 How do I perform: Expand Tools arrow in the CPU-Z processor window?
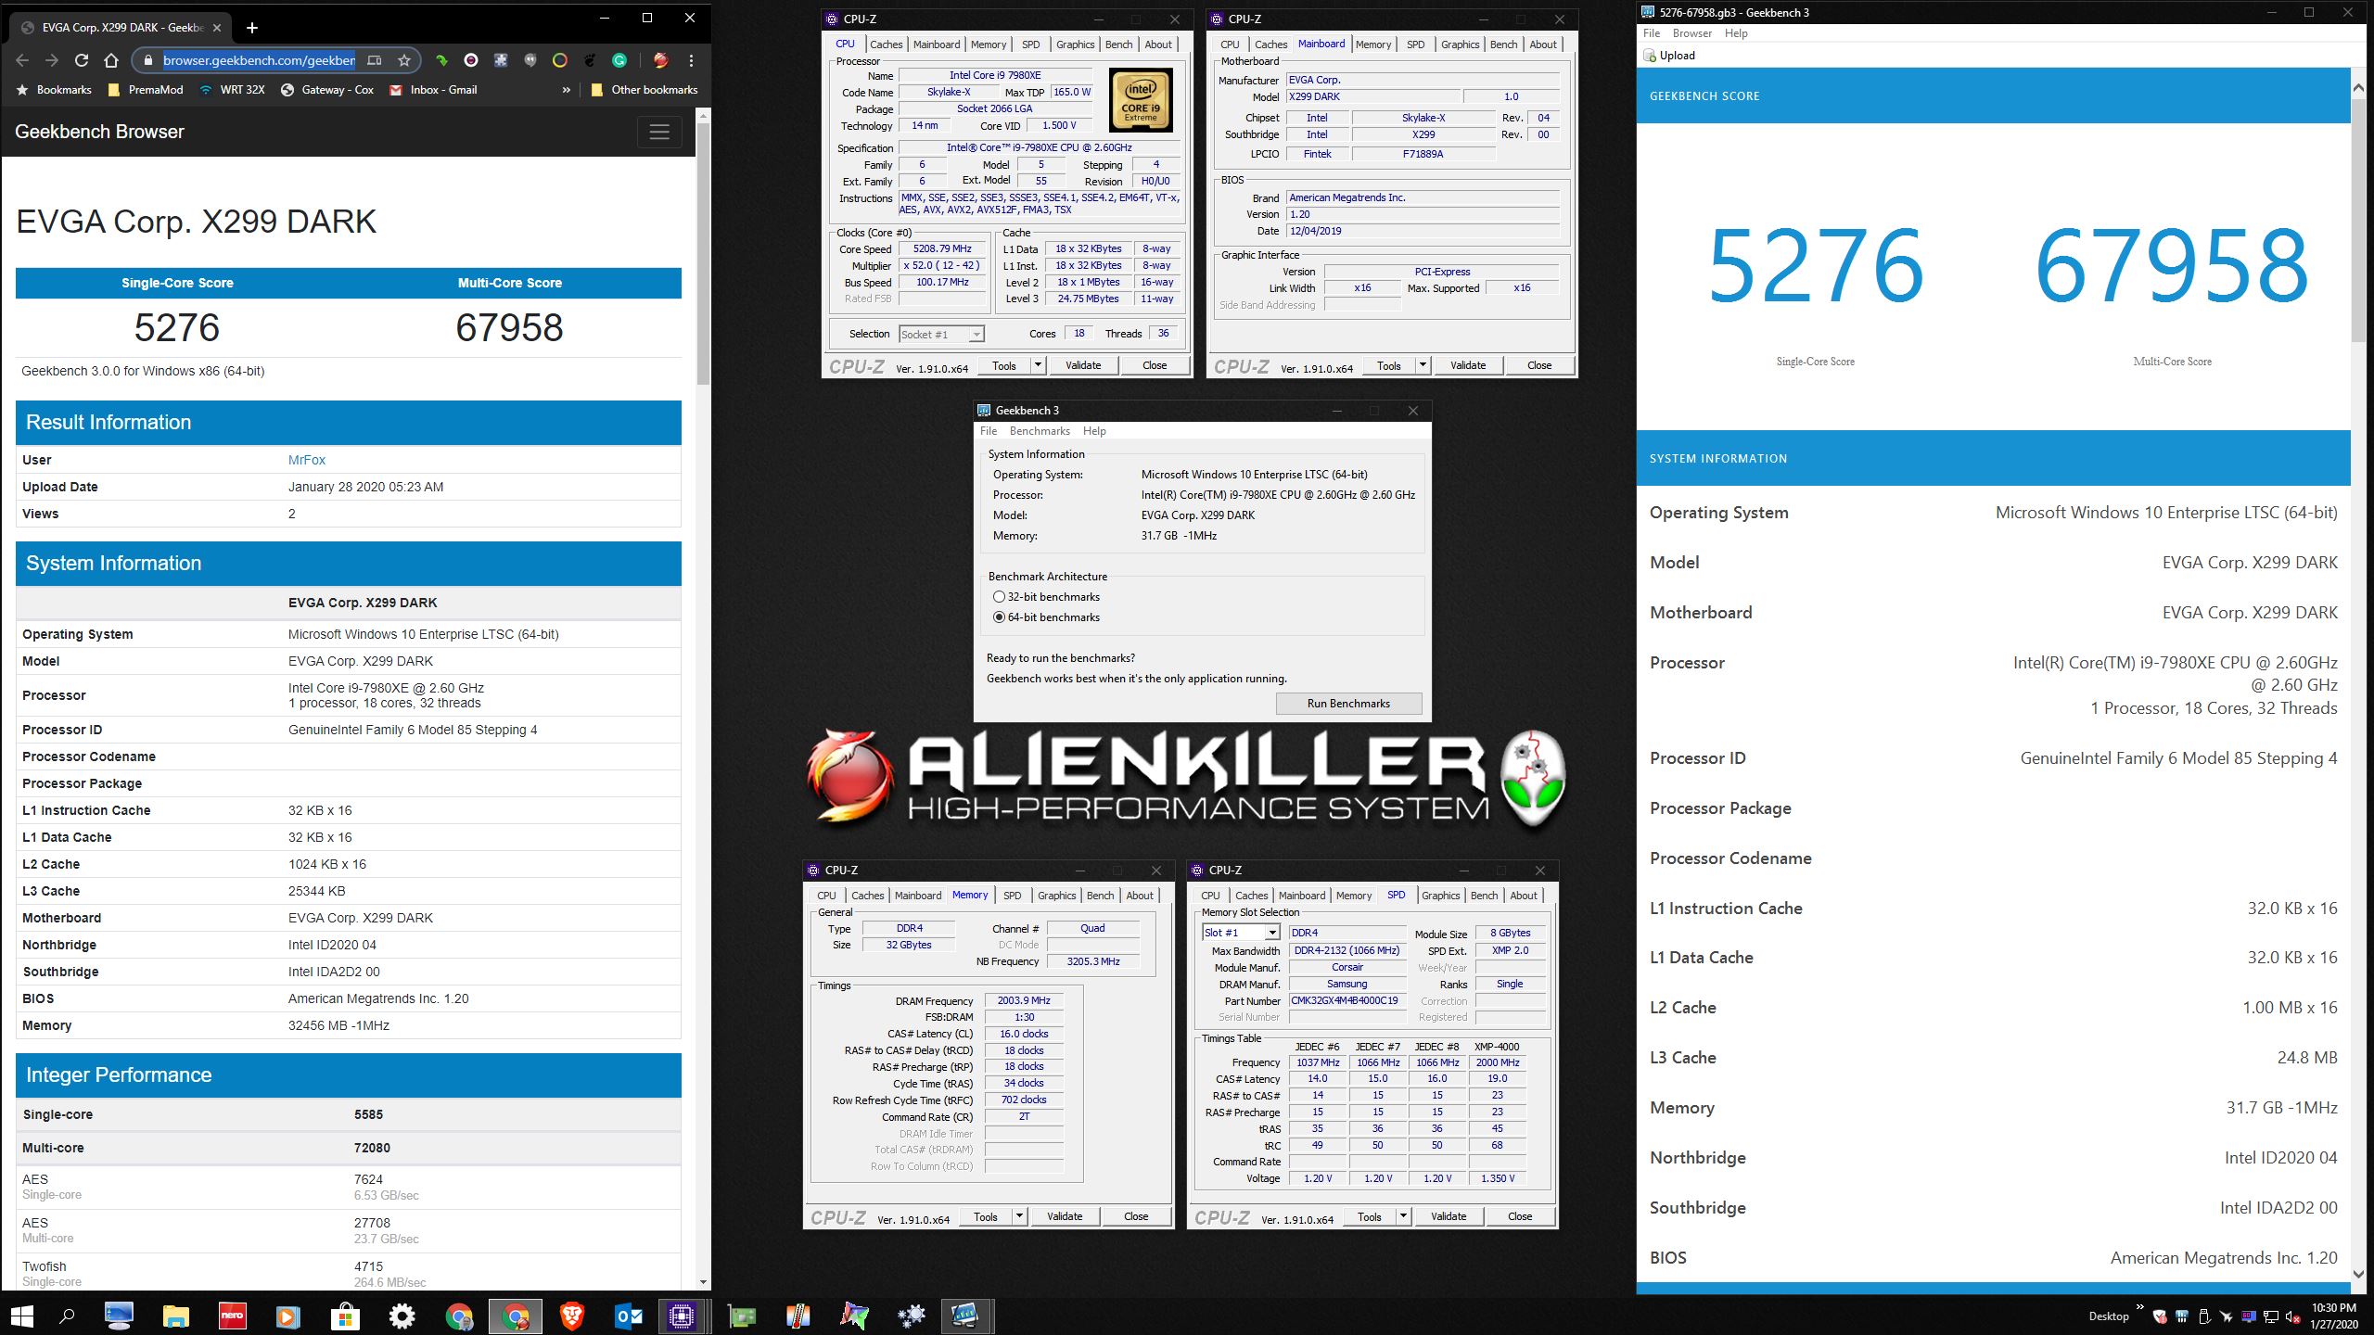(x=1038, y=365)
